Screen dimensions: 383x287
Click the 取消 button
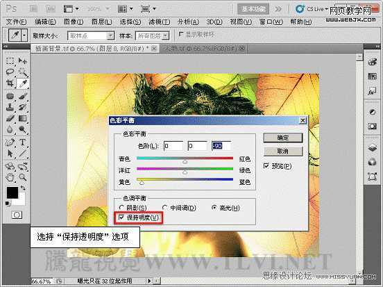283,151
